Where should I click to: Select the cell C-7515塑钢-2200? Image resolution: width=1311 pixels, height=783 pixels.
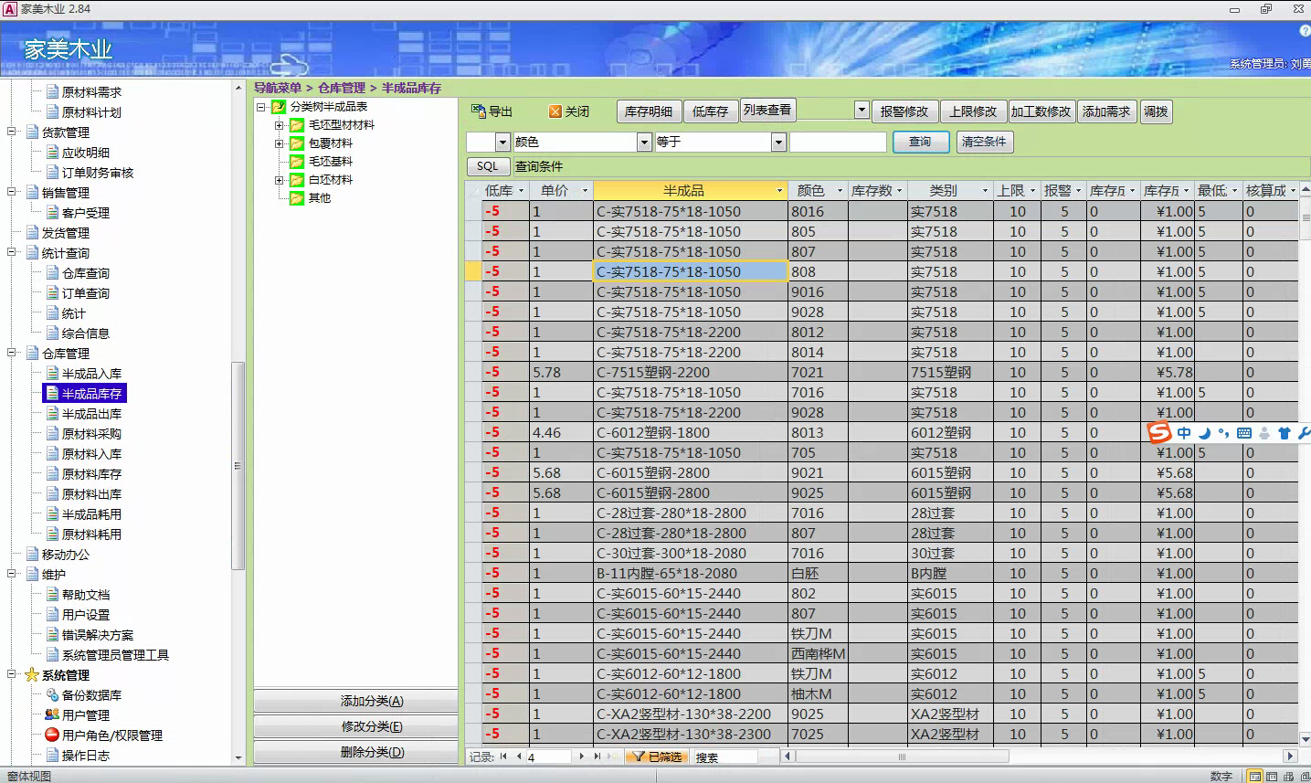690,372
